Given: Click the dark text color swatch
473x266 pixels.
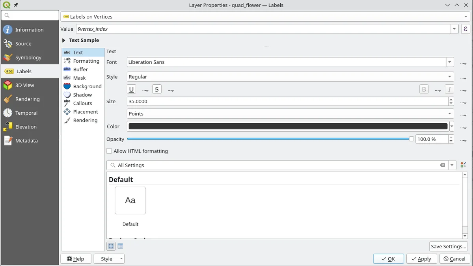Looking at the screenshot, I should coord(288,126).
